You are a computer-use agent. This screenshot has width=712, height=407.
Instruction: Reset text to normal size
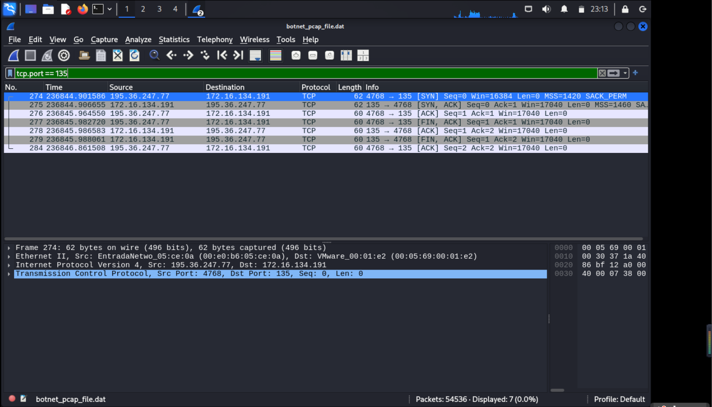[329, 55]
